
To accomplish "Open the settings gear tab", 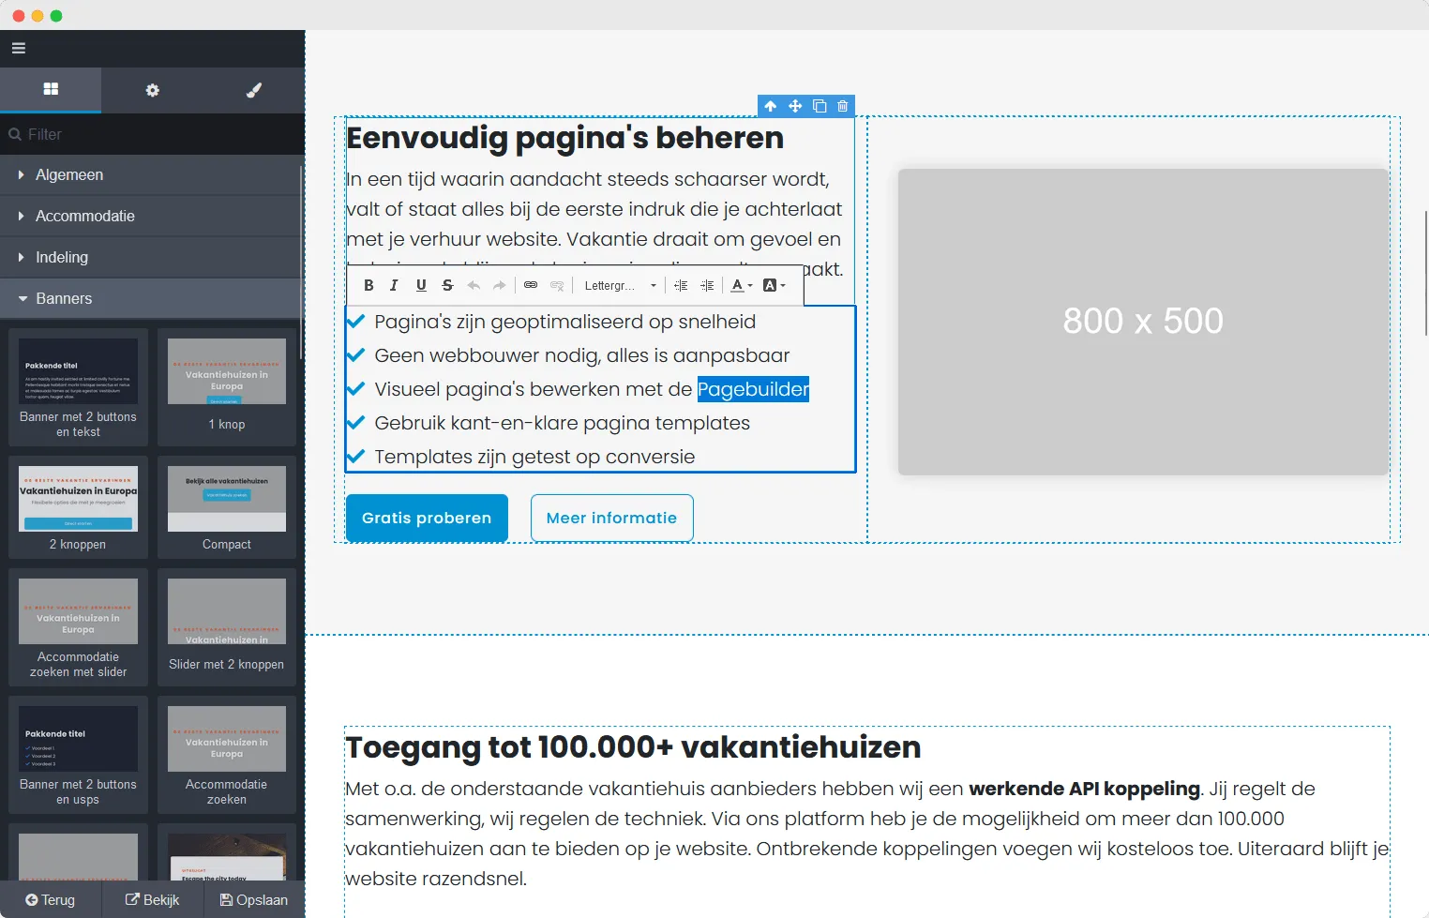I will (x=152, y=90).
